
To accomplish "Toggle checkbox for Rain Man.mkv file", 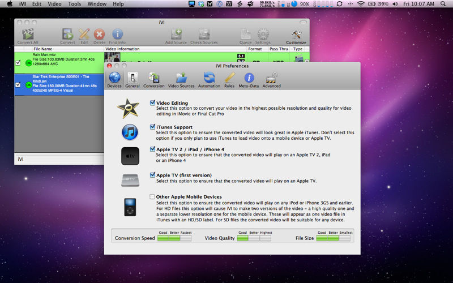I will (18, 63).
